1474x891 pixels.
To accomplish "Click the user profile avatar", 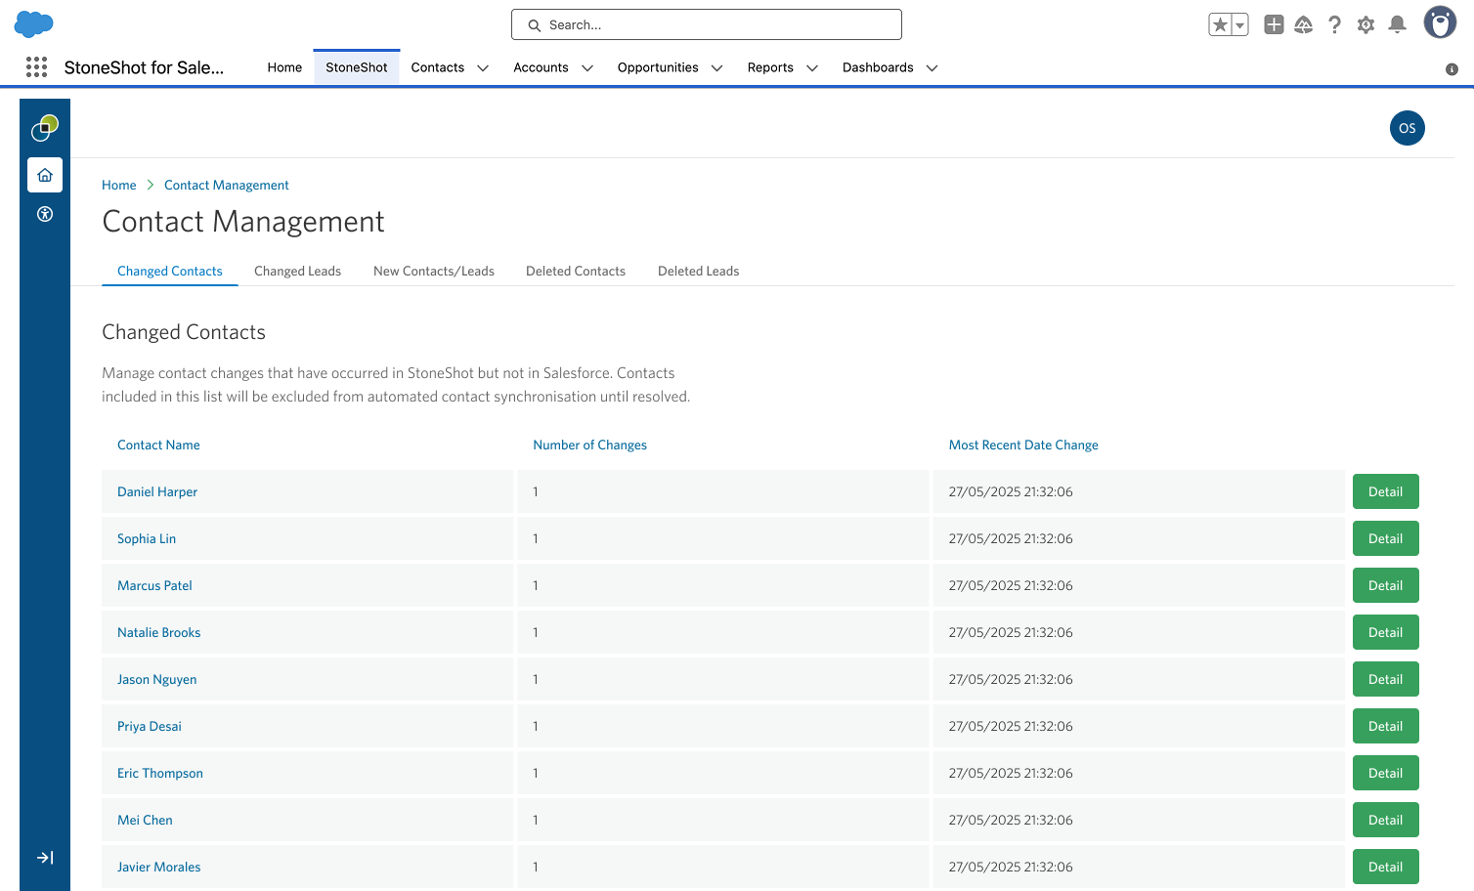I will 1440,22.
